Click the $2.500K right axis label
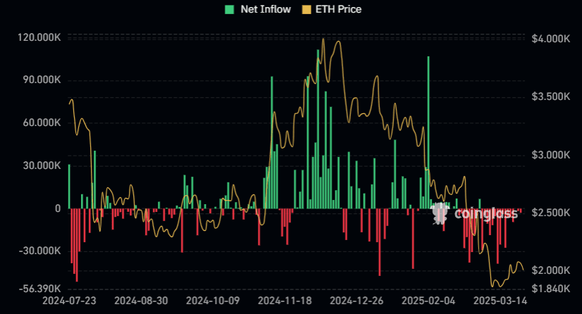The width and height of the screenshot is (582, 314). pos(550,213)
